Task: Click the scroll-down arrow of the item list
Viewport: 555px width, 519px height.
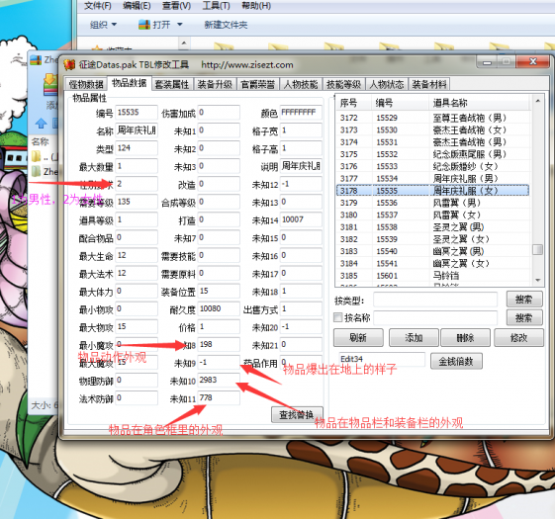Action: [537, 280]
